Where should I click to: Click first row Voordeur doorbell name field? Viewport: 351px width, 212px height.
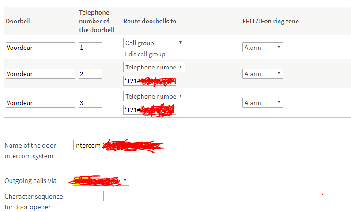coord(40,48)
